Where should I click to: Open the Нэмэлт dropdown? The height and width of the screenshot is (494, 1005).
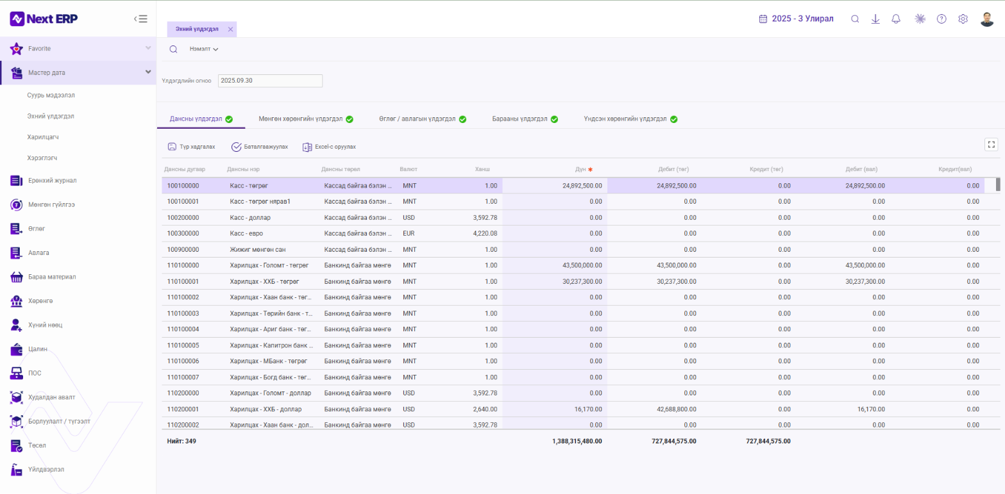coord(204,49)
